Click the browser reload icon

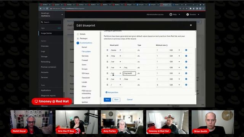point(47,8)
